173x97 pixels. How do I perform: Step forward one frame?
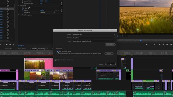coord(171,44)
